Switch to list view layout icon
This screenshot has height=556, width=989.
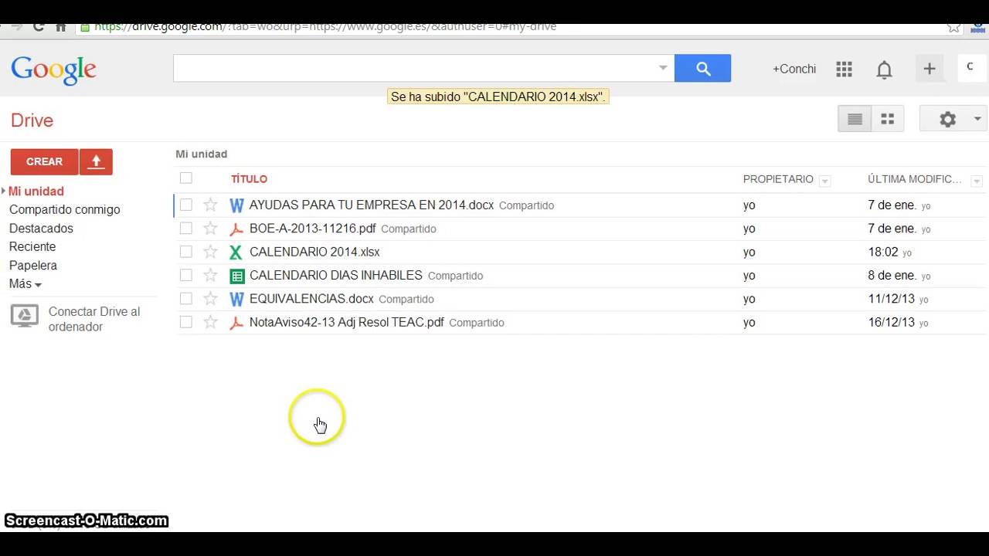click(855, 119)
